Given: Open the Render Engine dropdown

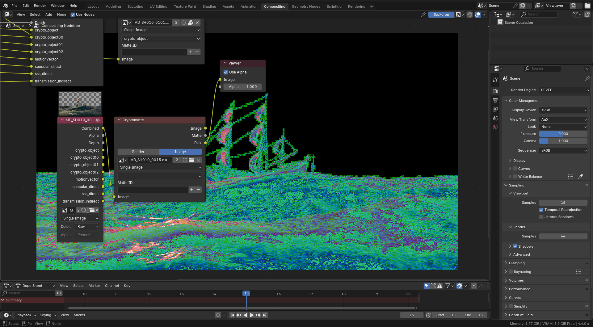Looking at the screenshot, I should (564, 90).
